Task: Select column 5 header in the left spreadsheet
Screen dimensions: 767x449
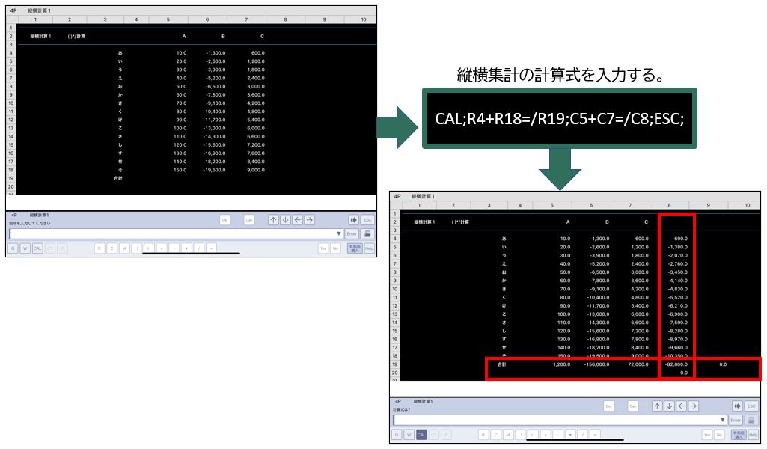Action: [168, 19]
